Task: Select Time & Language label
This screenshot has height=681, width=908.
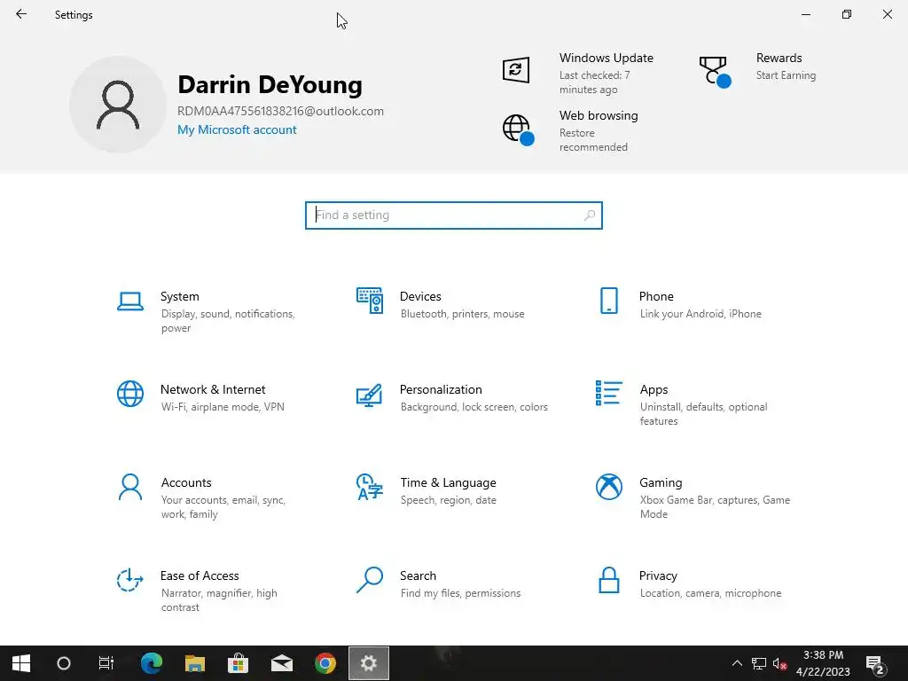Action: coord(448,483)
